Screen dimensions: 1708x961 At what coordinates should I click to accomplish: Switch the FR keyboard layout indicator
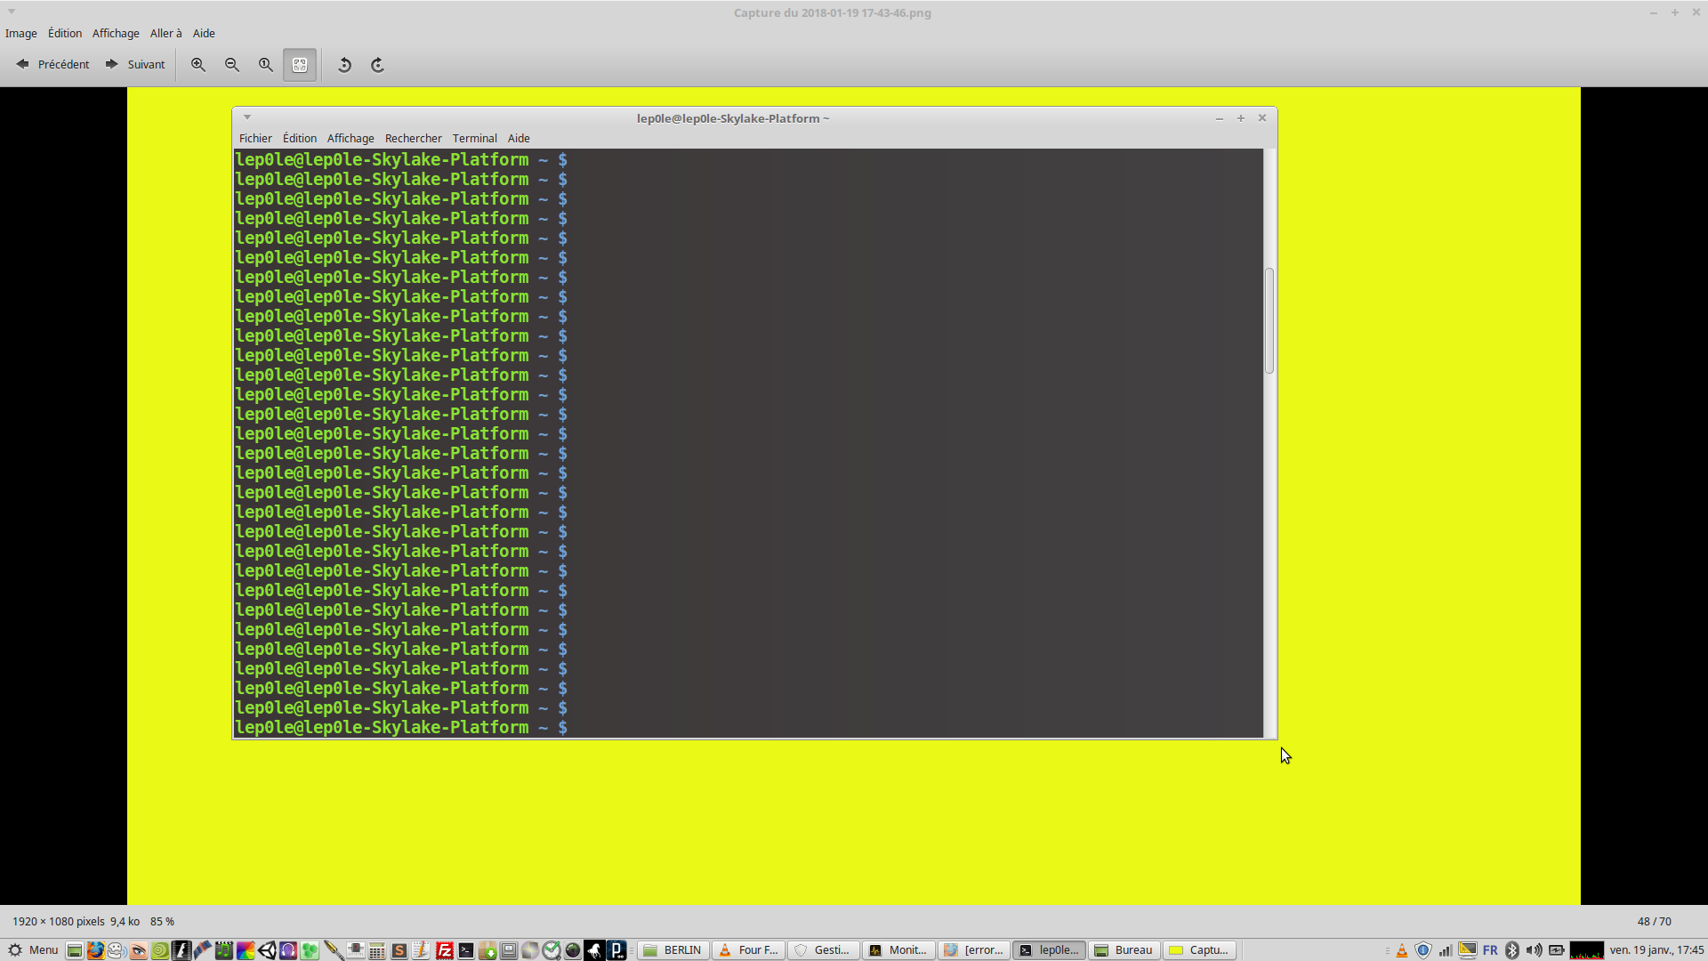pos(1490,950)
